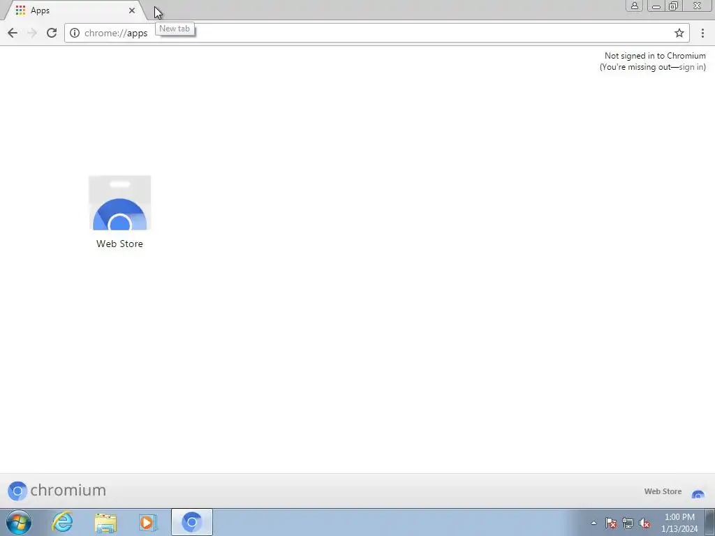715x536 pixels.
Task: Go back using the back arrow
Action: click(x=13, y=33)
